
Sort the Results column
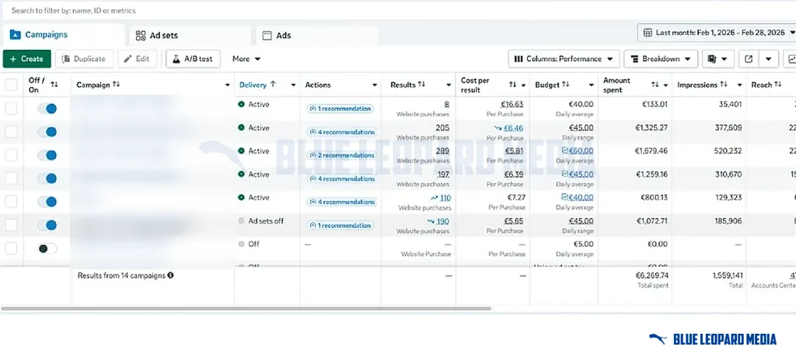coord(421,85)
